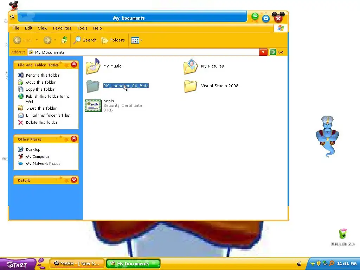Collapse the Other Places panel
360x270 pixels.
(74, 139)
